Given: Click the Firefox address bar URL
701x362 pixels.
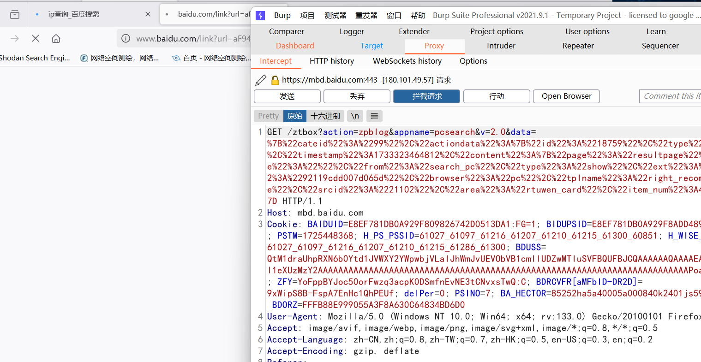Looking at the screenshot, I should coord(193,39).
